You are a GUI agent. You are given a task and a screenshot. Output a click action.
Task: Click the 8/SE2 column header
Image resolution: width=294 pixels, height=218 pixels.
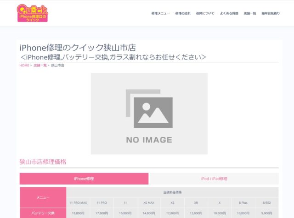click(266, 203)
